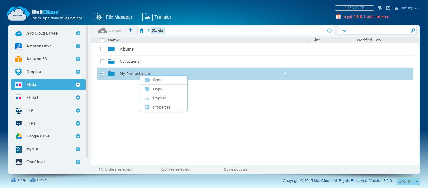Choose Open from context menu
428x188 pixels.
(x=164, y=80)
